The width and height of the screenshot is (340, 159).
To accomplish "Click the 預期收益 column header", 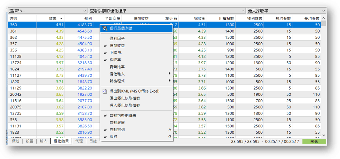I will [136, 18].
